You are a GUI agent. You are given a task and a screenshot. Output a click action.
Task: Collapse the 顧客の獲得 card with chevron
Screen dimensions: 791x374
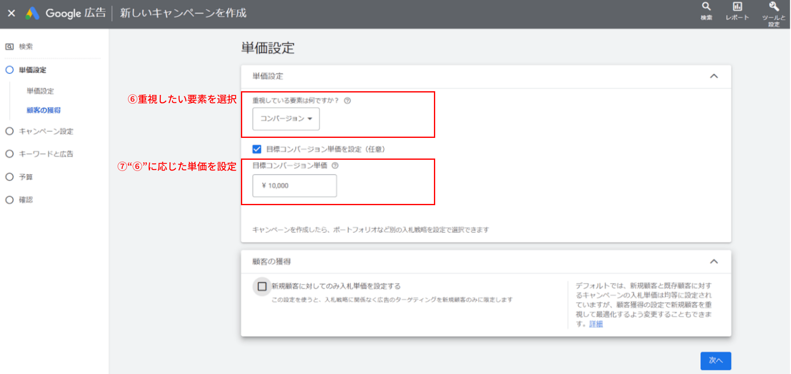(x=714, y=262)
